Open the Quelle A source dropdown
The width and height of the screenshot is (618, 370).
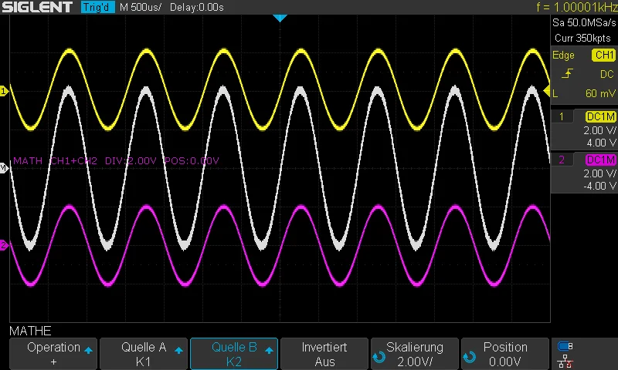pyautogui.click(x=144, y=355)
